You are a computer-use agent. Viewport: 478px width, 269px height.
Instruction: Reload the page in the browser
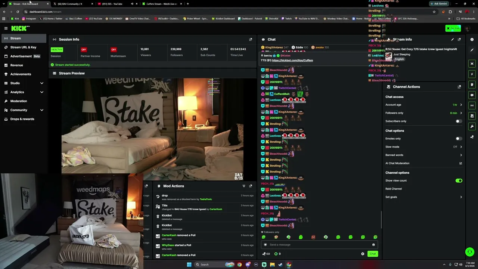tap(18, 12)
